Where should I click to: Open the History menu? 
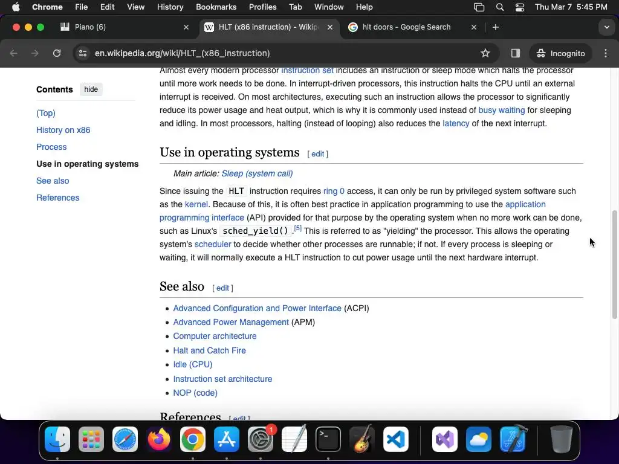(170, 7)
